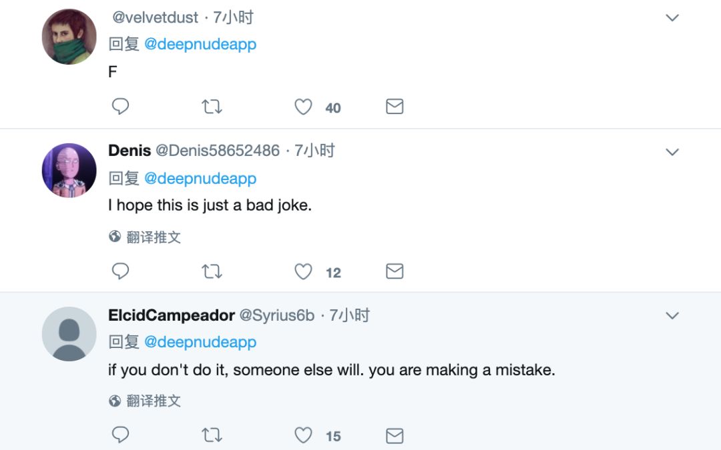Retweet Denis's bad joke tweet
The width and height of the screenshot is (721, 450).
point(212,271)
